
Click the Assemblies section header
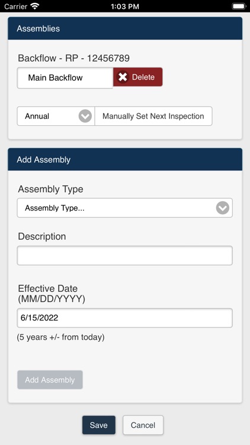point(125,28)
